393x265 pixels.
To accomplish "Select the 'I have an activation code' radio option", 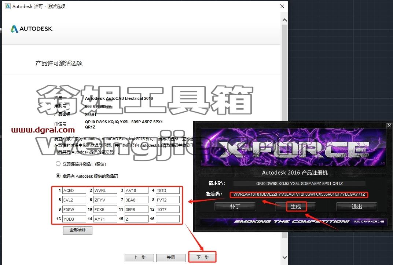I will 58,176.
